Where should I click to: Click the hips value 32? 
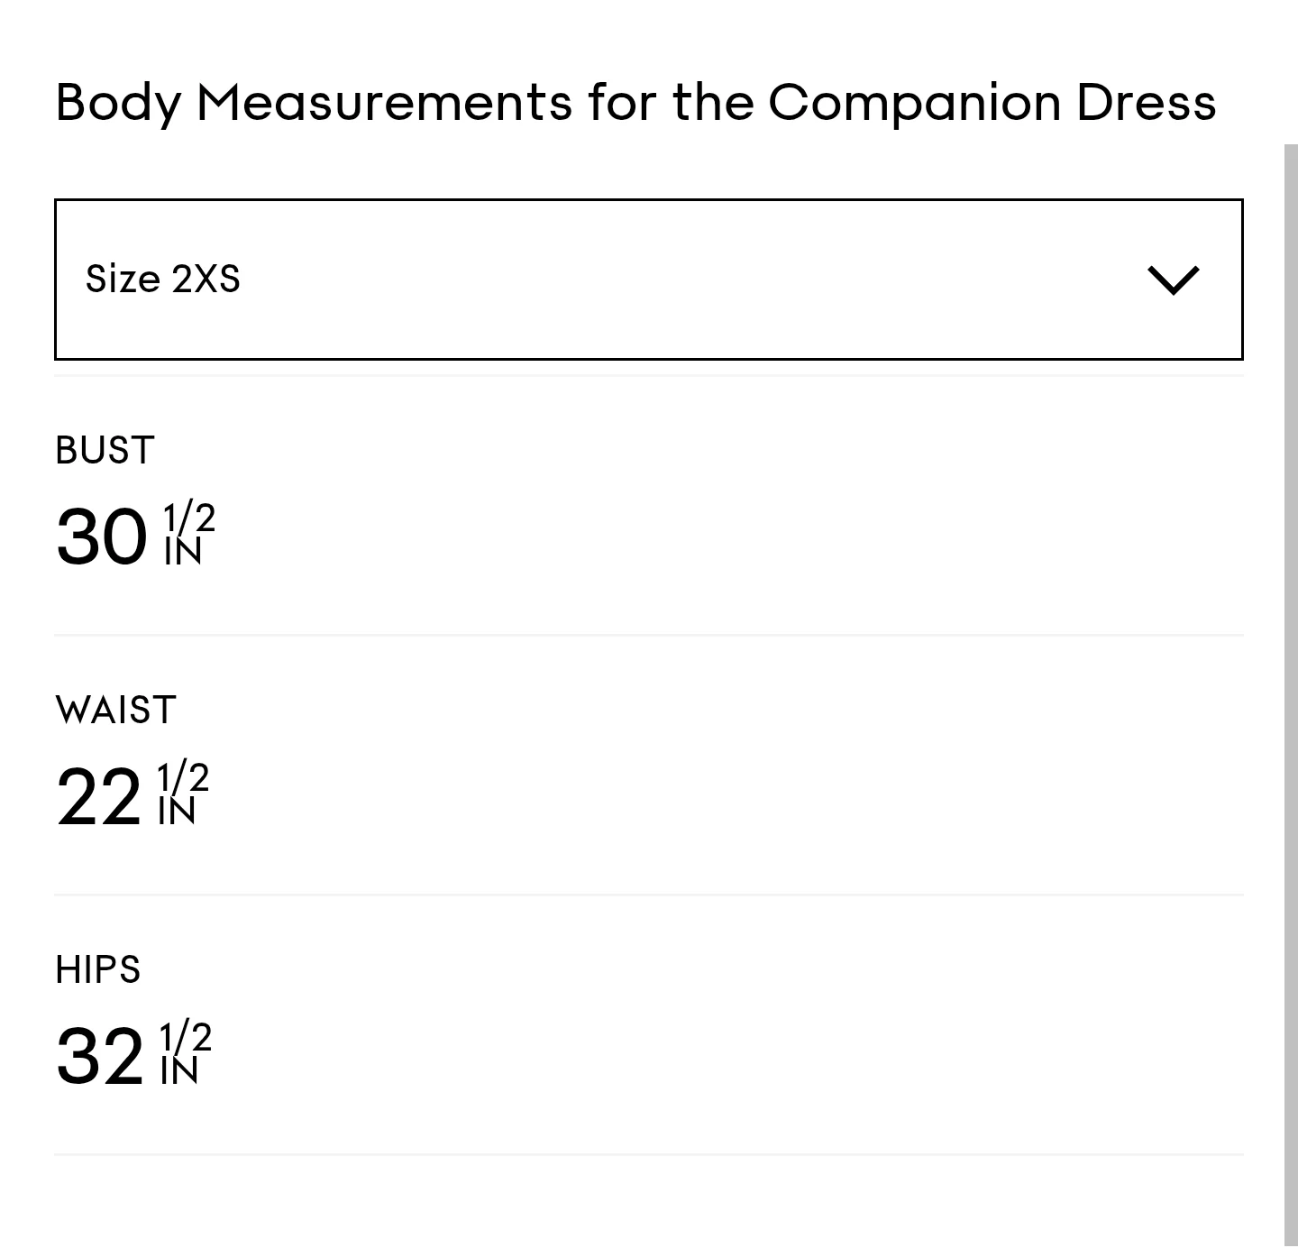point(99,1056)
